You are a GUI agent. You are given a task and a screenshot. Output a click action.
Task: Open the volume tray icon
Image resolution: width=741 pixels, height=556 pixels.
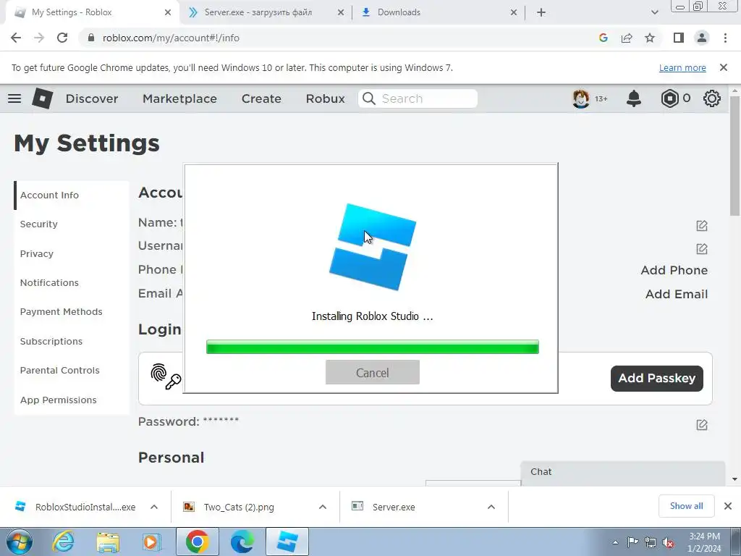coord(668,543)
